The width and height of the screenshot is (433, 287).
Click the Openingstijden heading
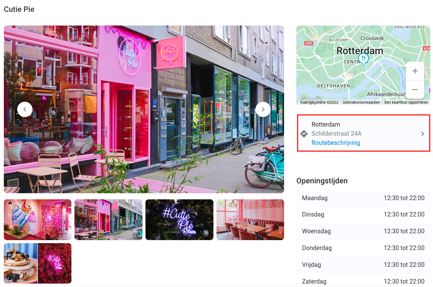(x=322, y=181)
